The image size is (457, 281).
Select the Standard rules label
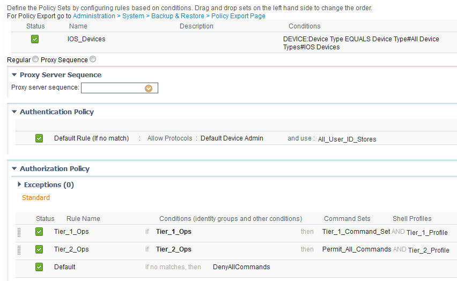(36, 198)
